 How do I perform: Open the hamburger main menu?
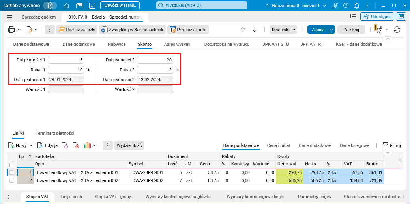[x=9, y=17]
